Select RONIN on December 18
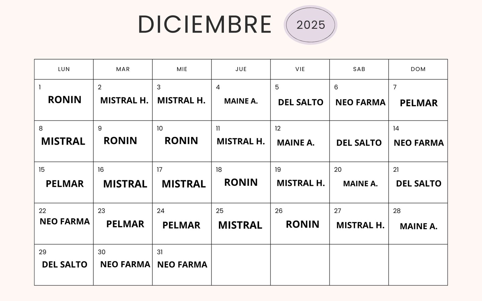 [241, 182]
